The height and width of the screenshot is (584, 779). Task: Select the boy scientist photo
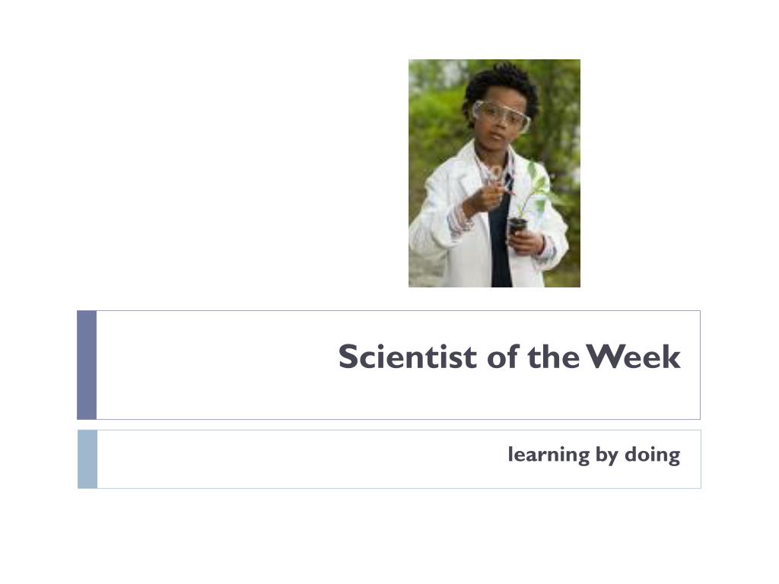pos(494,173)
